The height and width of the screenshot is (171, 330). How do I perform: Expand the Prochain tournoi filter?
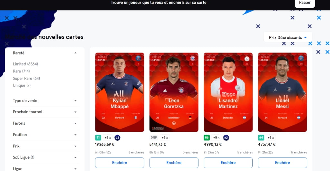point(44,112)
